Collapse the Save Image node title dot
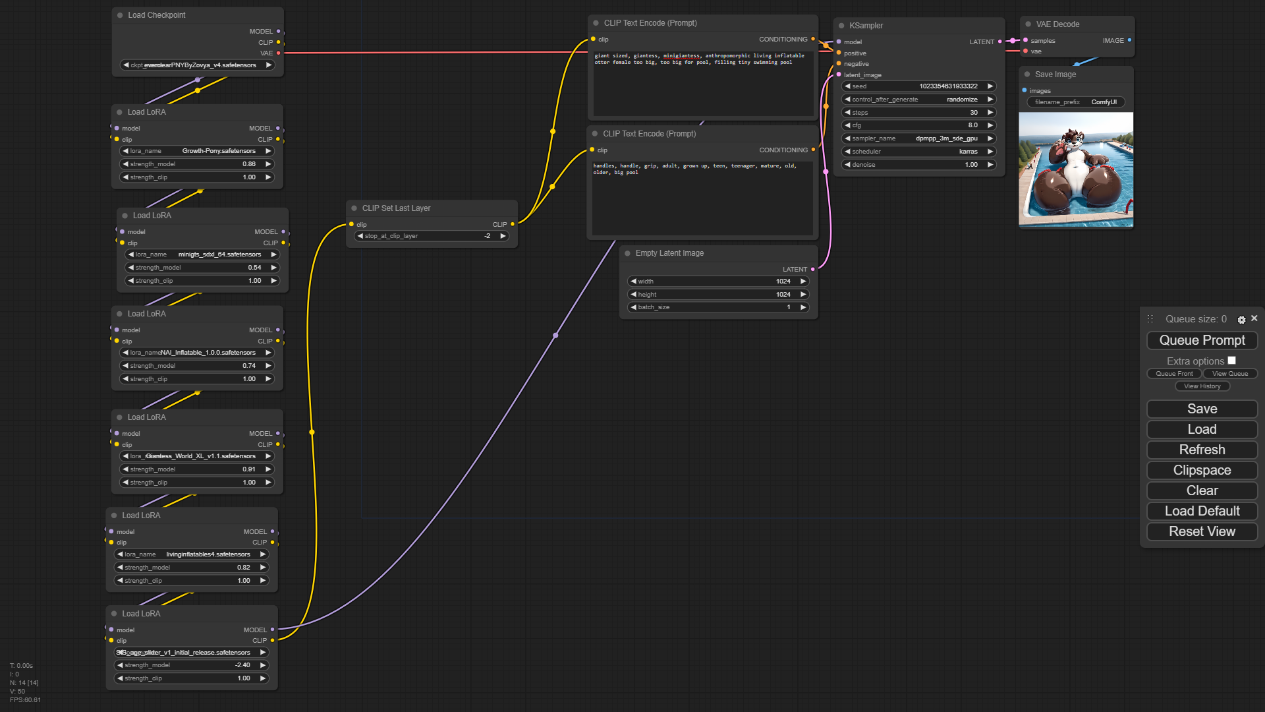The image size is (1265, 712). 1027,74
